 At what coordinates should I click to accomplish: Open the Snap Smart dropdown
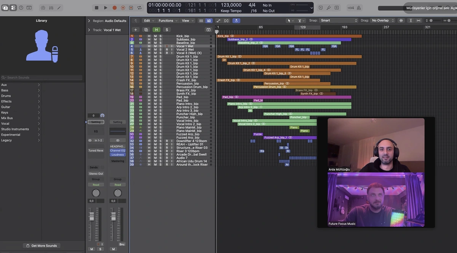pyautogui.click(x=339, y=21)
